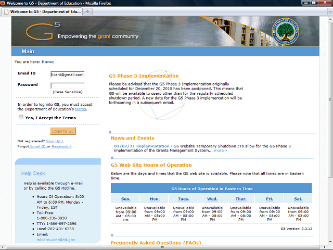
Task: Open the 01/07/11 implementation news item
Action: [x=142, y=146]
